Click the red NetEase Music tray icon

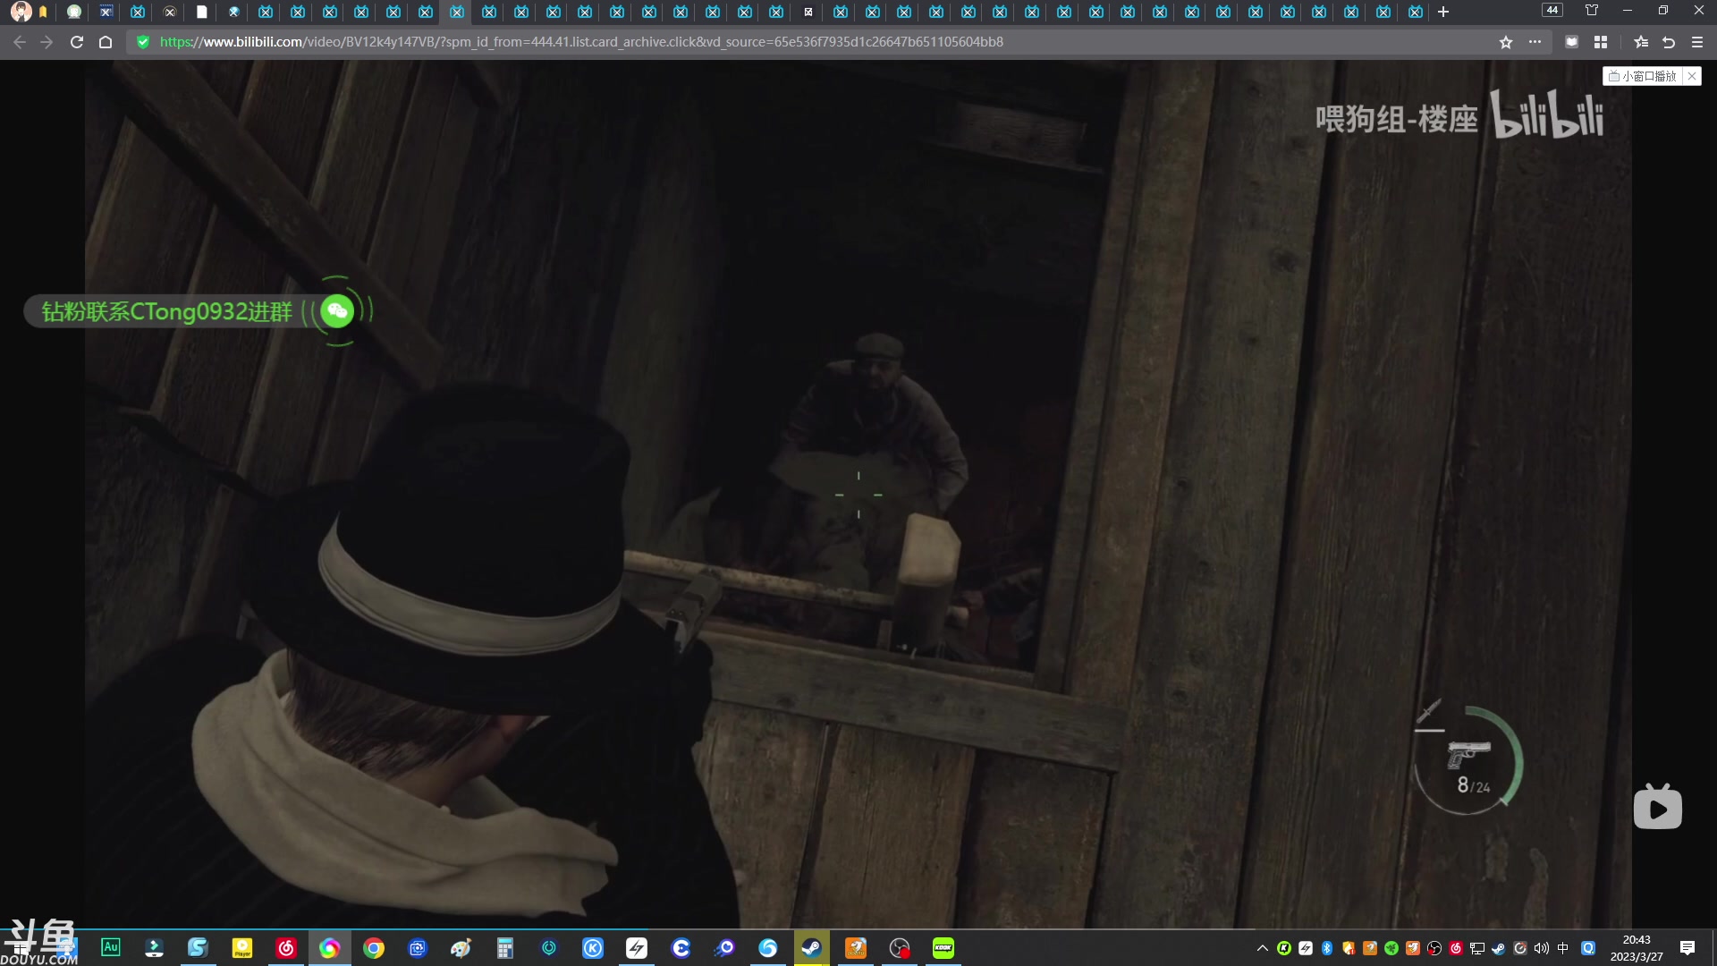1456,948
